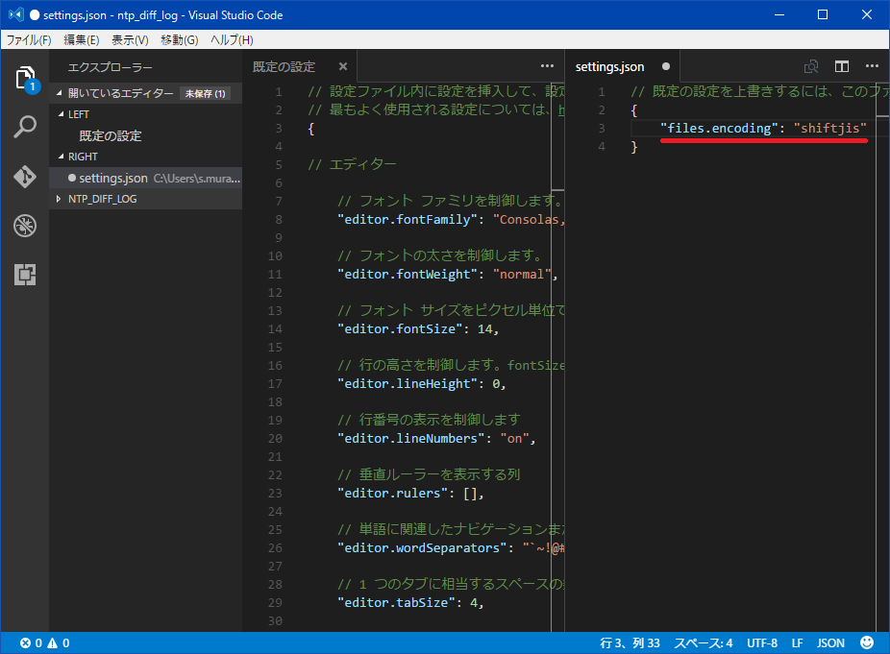Click the Visual Studio Code logo in title bar
The height and width of the screenshot is (654, 890).
coord(16,14)
